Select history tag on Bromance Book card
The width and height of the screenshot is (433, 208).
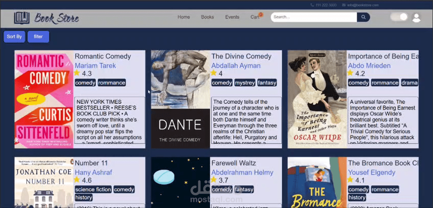[x=357, y=197]
